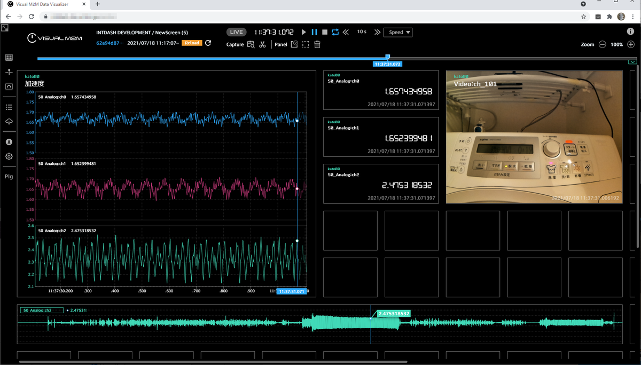Click the scissors cut icon beside Capture
The height and width of the screenshot is (365, 641).
[x=262, y=45]
